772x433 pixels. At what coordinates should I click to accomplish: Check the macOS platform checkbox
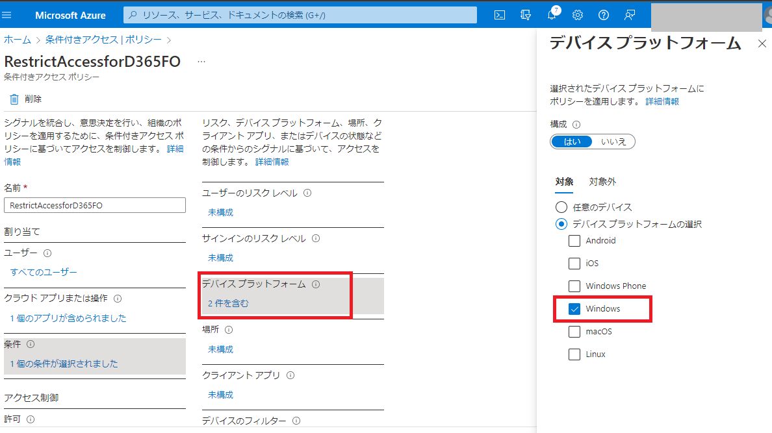click(x=574, y=332)
